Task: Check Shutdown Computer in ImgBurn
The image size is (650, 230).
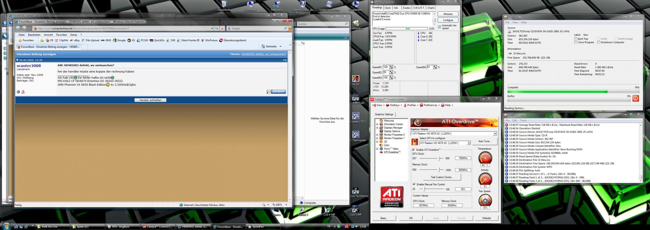Action: (598, 42)
